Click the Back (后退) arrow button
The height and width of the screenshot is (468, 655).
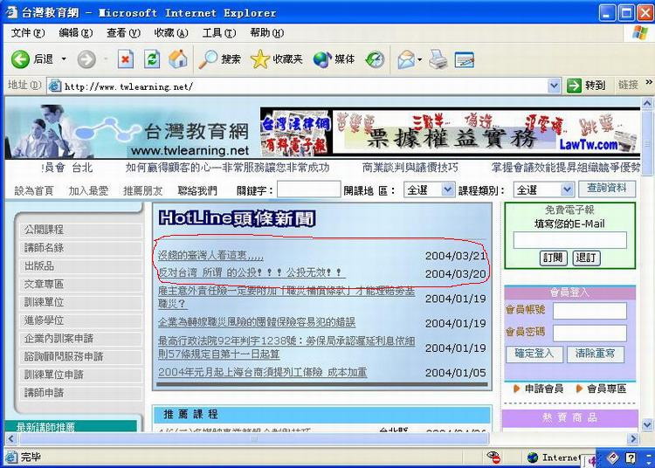pyautogui.click(x=21, y=59)
